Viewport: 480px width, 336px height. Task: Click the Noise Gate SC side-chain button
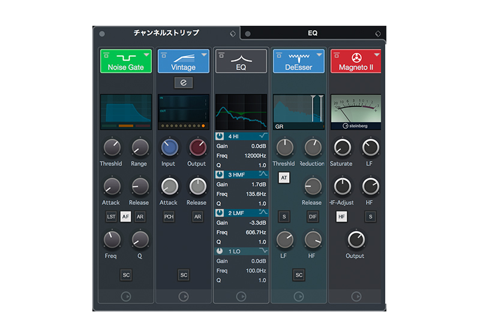pos(126,275)
